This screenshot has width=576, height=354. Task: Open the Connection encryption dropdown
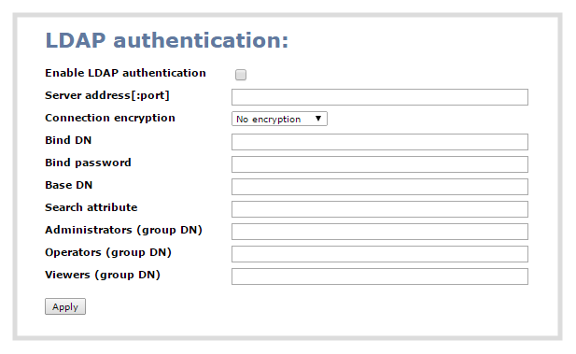click(x=279, y=119)
